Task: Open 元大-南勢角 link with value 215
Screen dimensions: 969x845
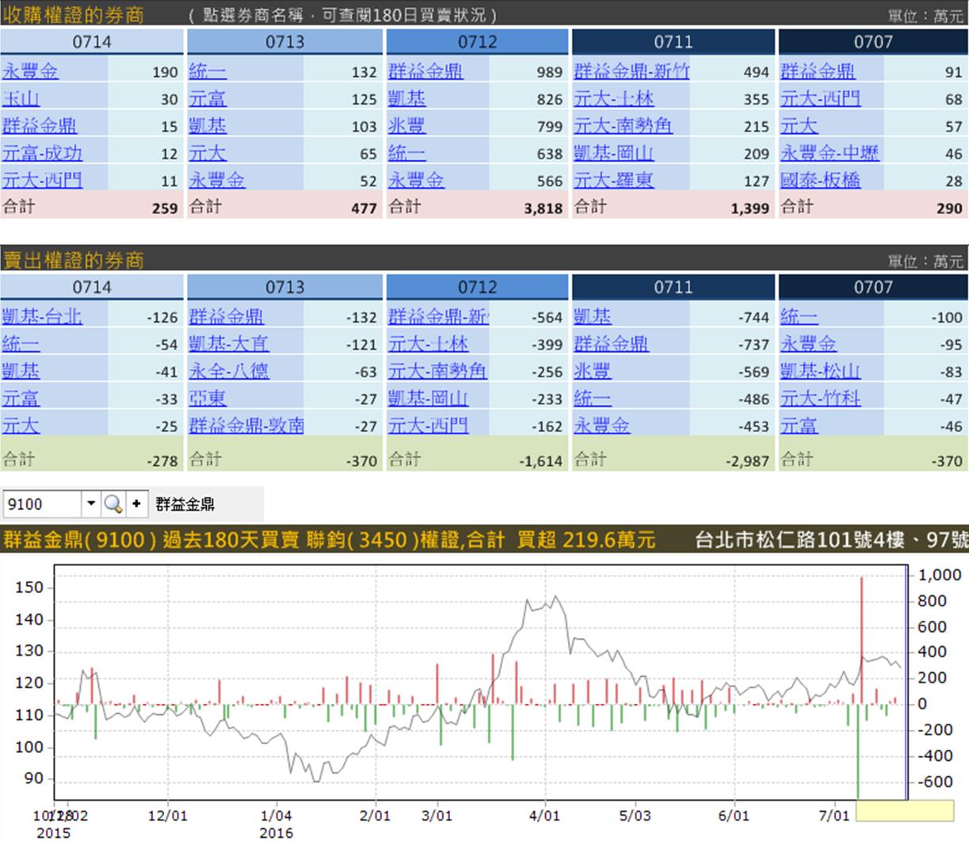Action: (x=624, y=126)
